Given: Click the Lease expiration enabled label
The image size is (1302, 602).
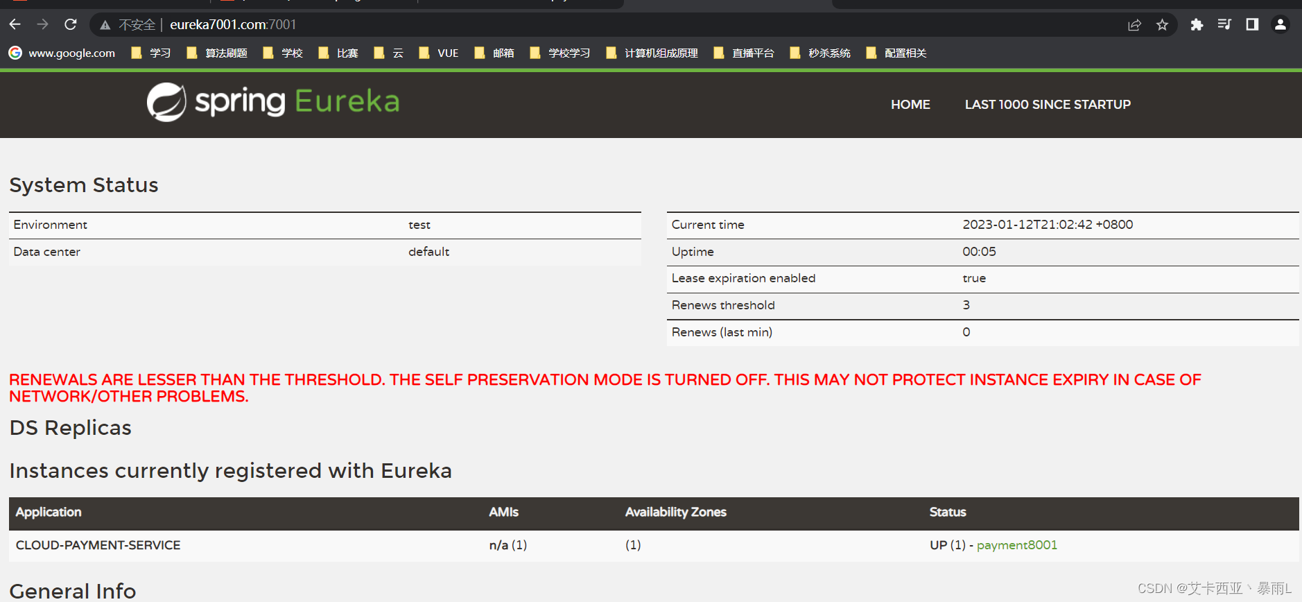Looking at the screenshot, I should pos(743,278).
